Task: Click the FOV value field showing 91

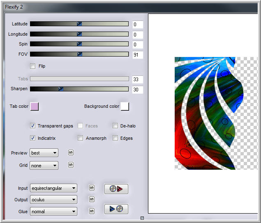Action: tap(138, 55)
